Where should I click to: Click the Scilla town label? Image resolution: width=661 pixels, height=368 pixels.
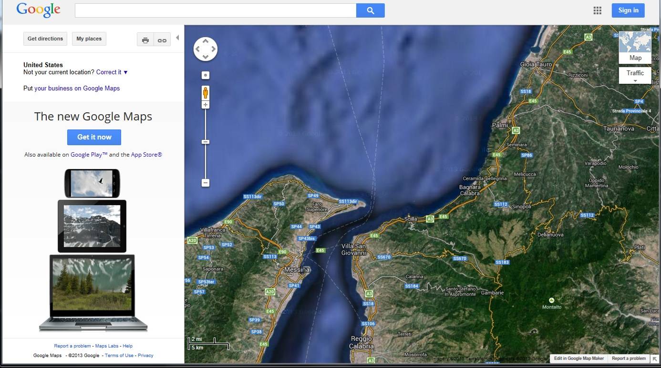point(411,219)
